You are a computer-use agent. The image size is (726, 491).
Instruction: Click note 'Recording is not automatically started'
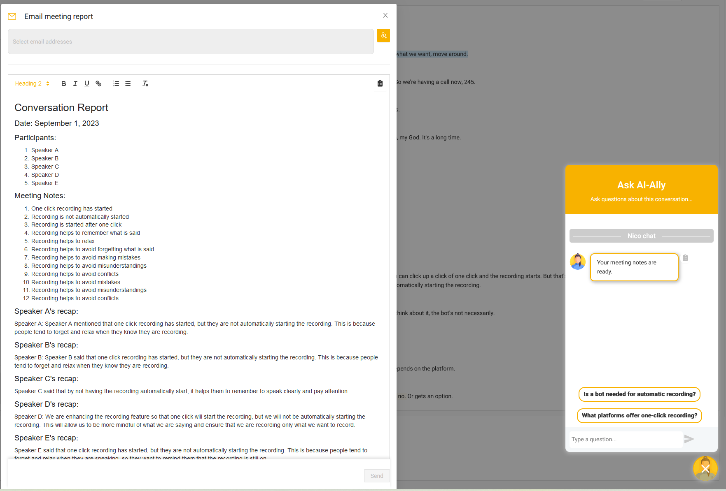click(x=80, y=217)
